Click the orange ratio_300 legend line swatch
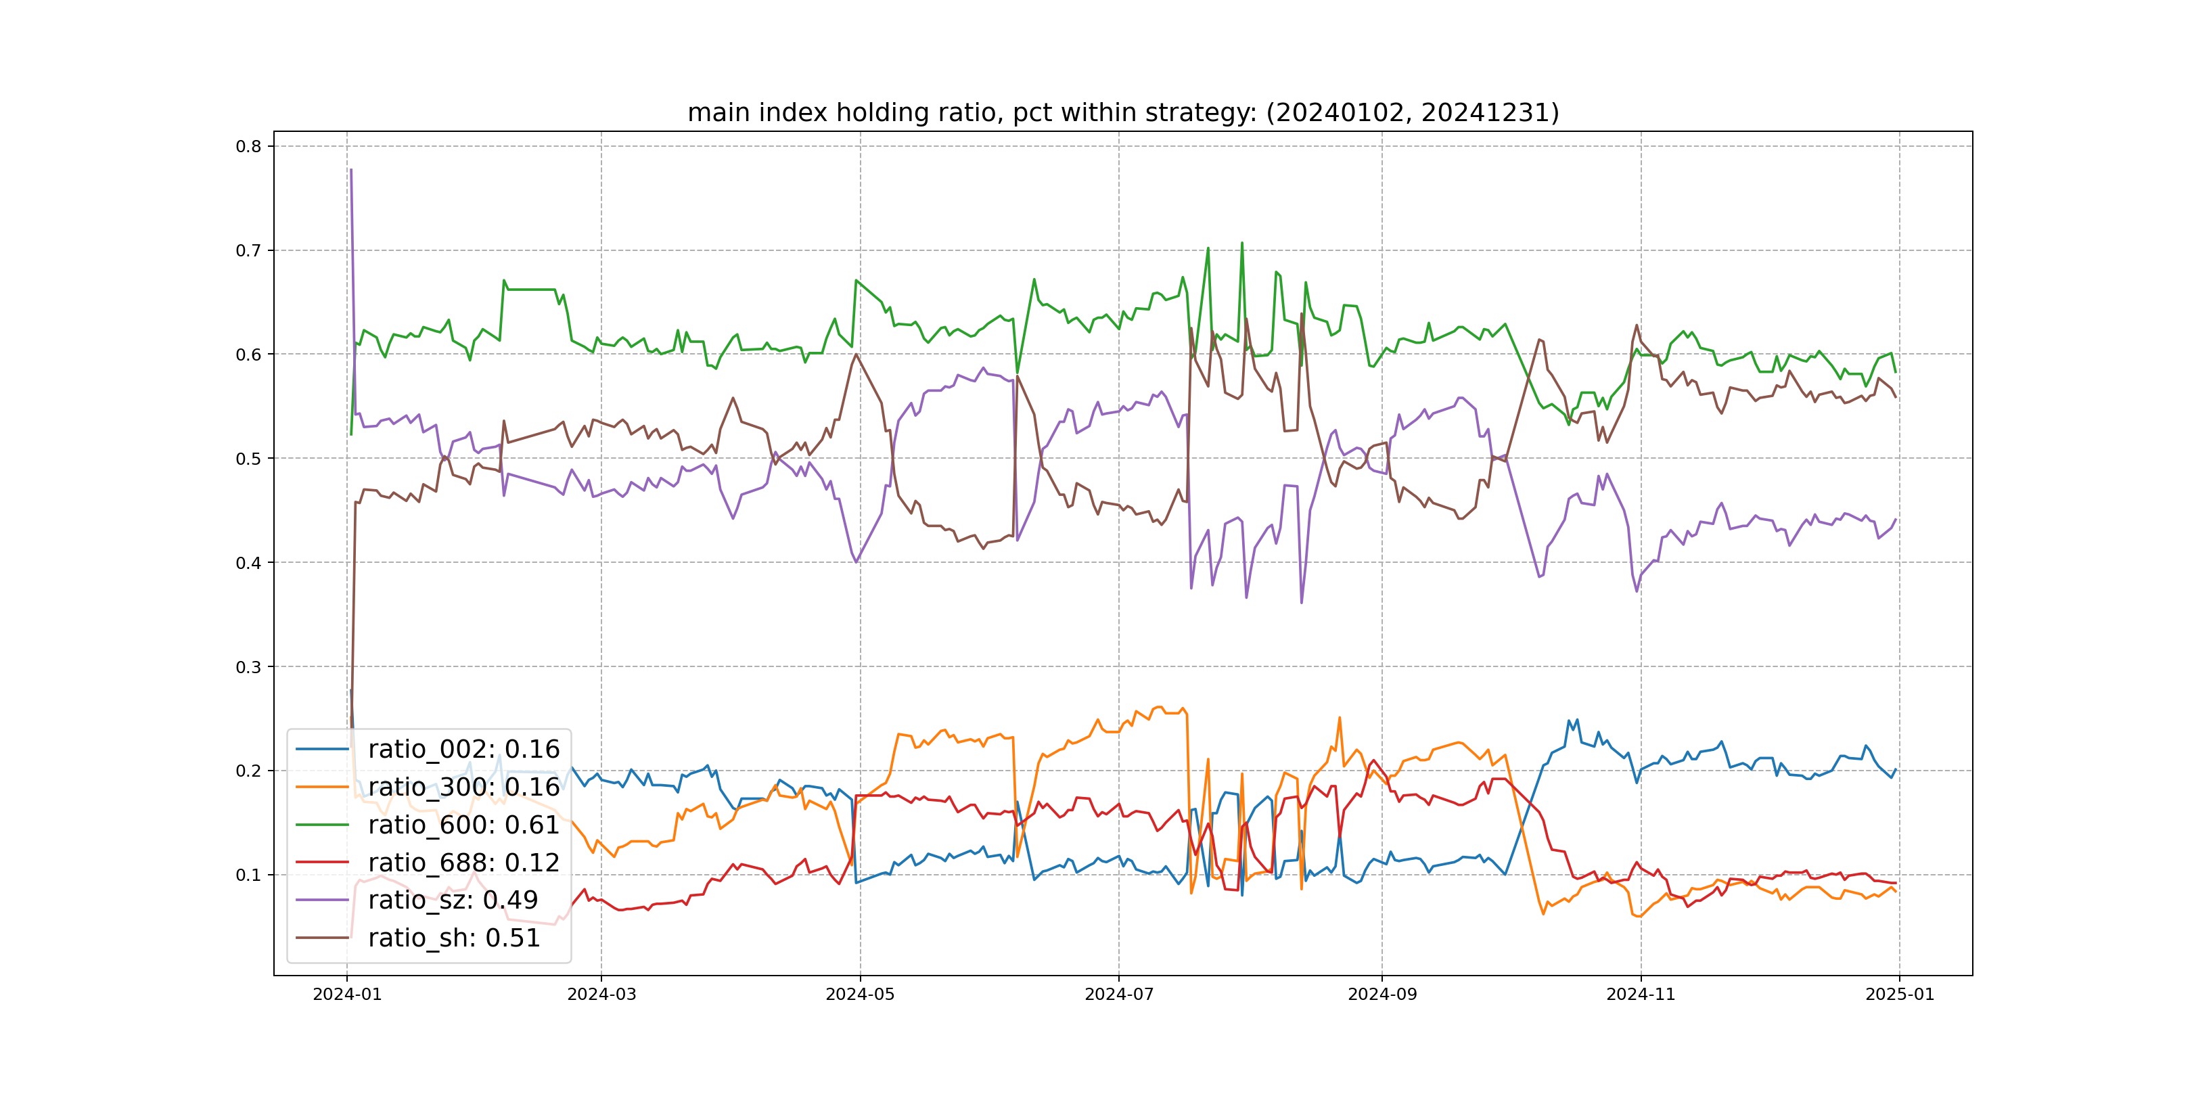 pos(323,787)
